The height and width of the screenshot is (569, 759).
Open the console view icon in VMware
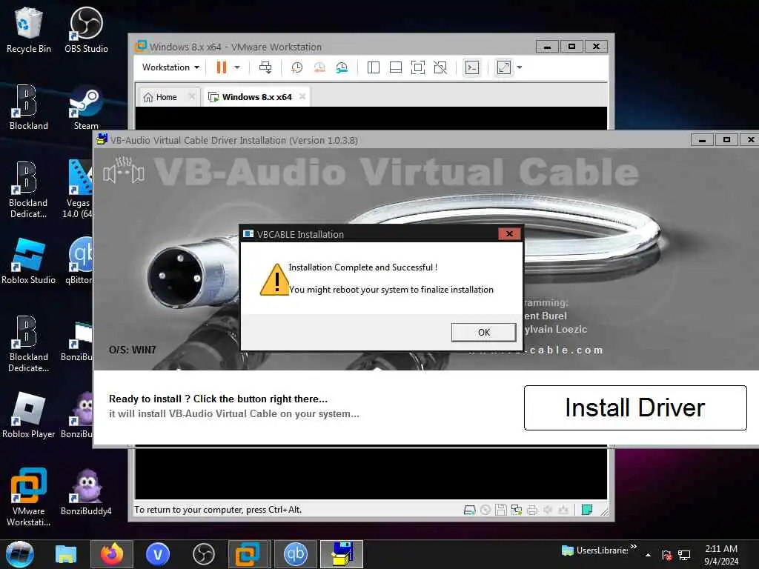(x=472, y=67)
